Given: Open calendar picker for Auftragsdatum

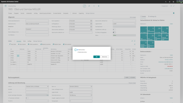Looking at the screenshot, I should (x=91, y=24).
